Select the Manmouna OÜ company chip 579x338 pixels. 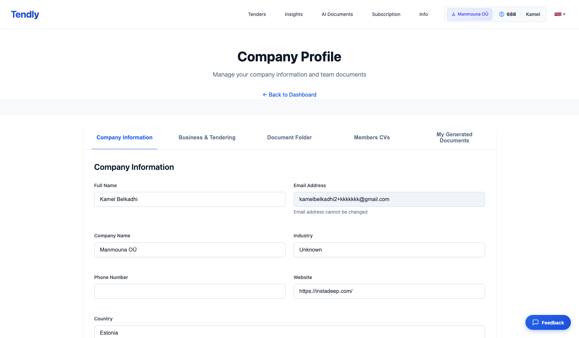(x=469, y=14)
